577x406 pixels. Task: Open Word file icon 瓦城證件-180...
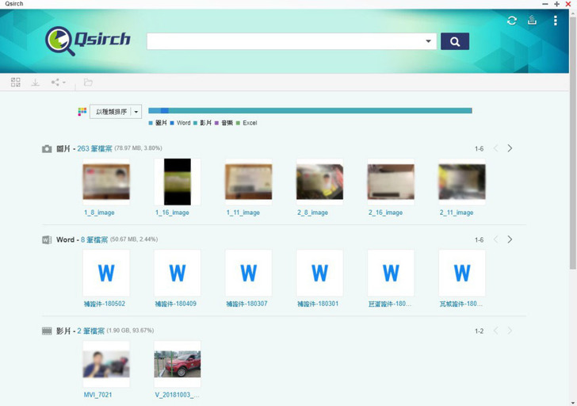462,273
